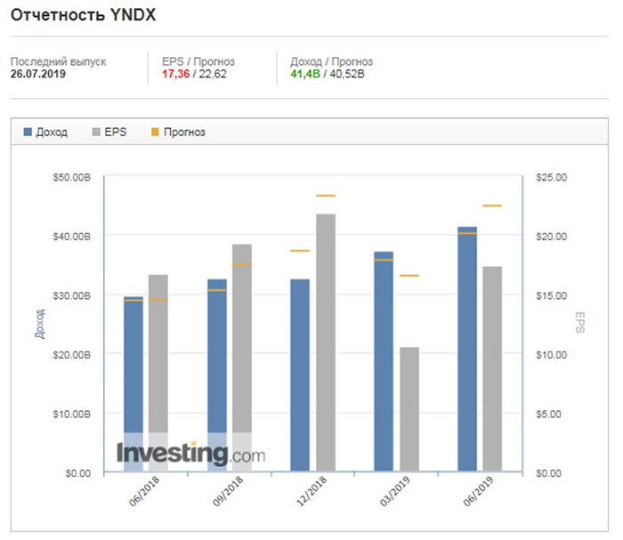Click the red EPS value 17,36

175,74
